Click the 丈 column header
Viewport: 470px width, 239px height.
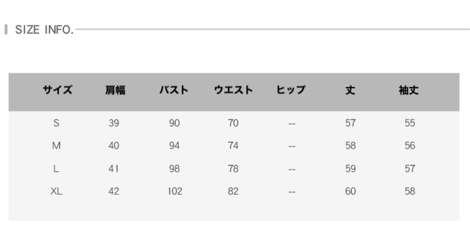click(350, 90)
